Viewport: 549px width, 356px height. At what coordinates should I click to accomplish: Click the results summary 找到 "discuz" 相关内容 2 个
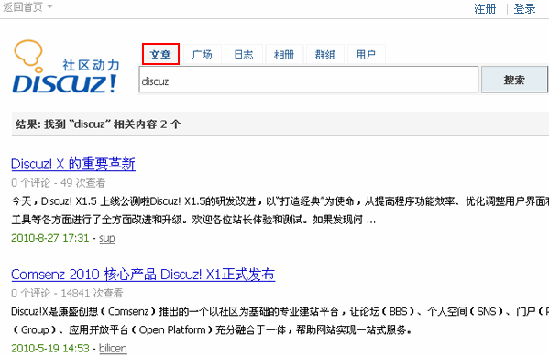pyautogui.click(x=113, y=124)
